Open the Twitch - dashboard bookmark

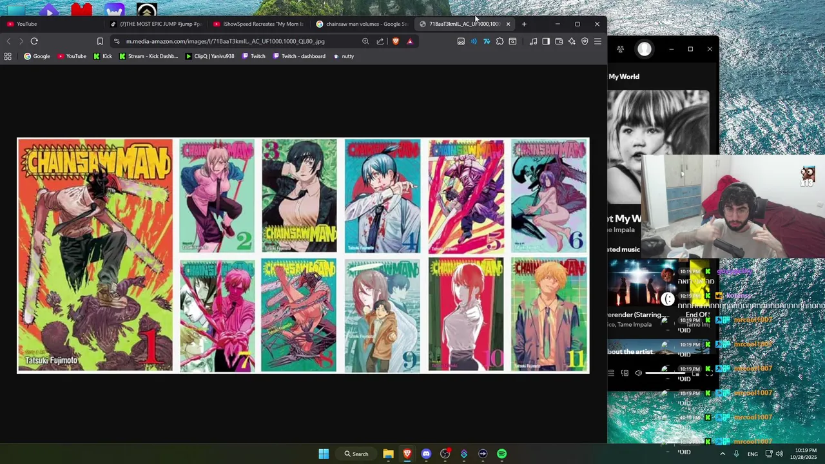point(298,56)
